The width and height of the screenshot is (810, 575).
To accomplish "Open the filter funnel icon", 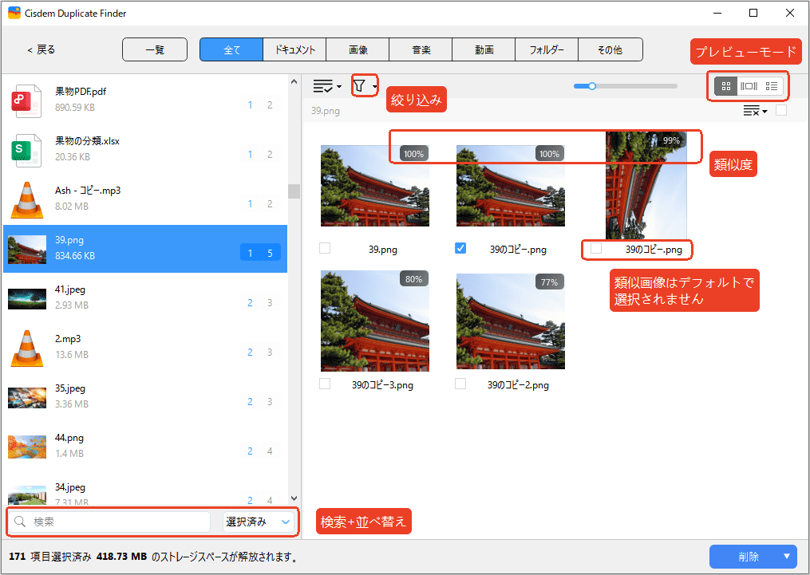I will (x=359, y=85).
